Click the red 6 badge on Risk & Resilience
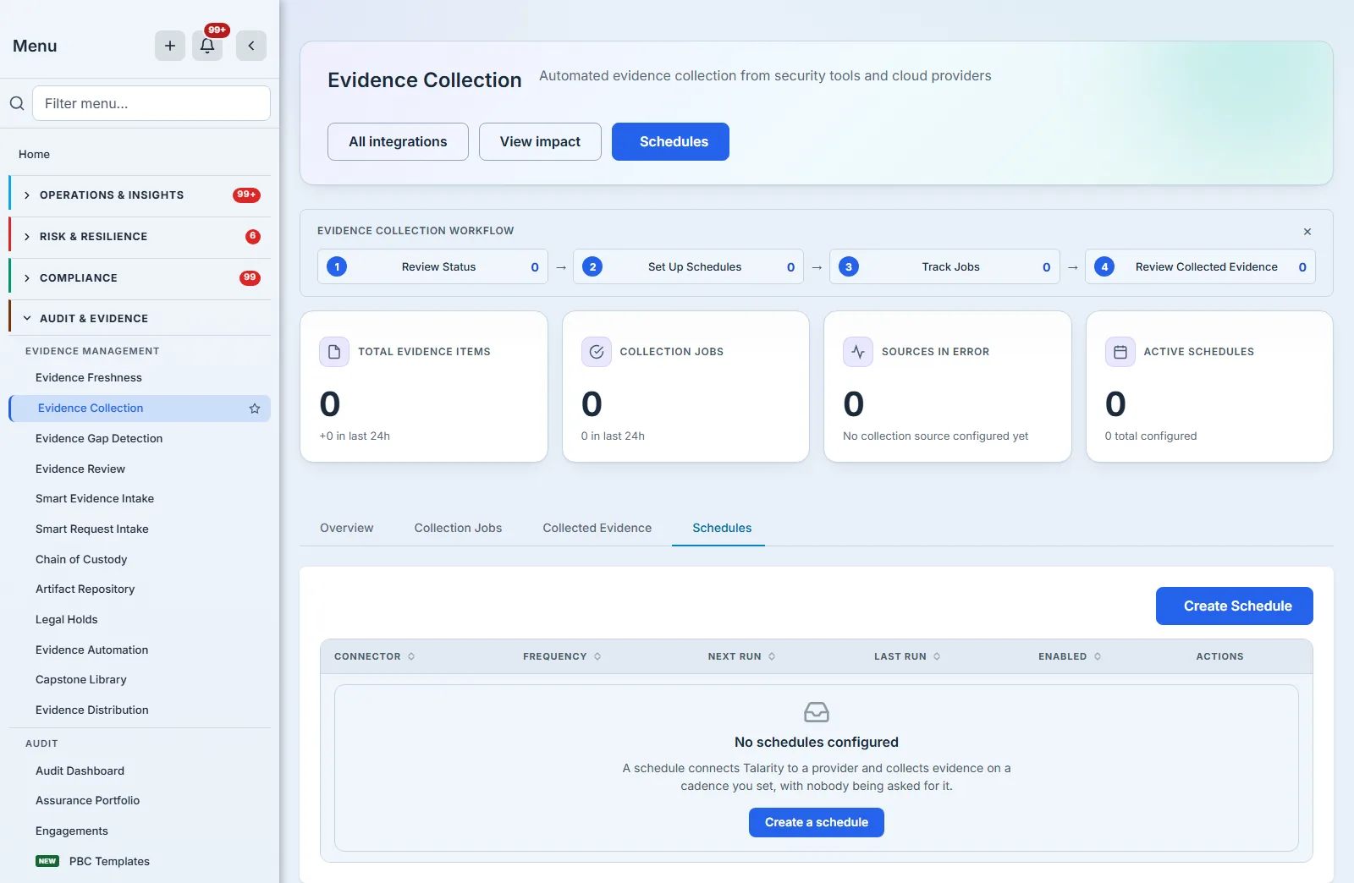This screenshot has width=1354, height=883. tap(253, 237)
